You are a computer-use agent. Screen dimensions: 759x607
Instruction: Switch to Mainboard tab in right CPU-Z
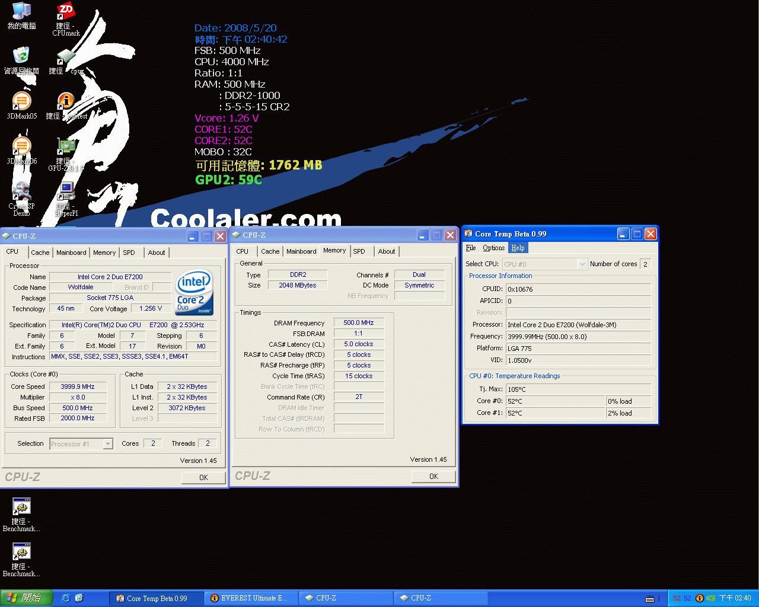click(301, 251)
